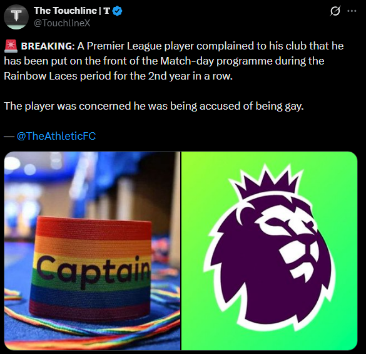
Task: Click the blue verified checkmark badge
Action: click(x=117, y=11)
